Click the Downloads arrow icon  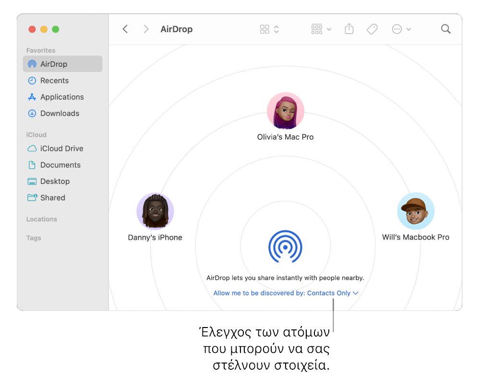pos(32,113)
